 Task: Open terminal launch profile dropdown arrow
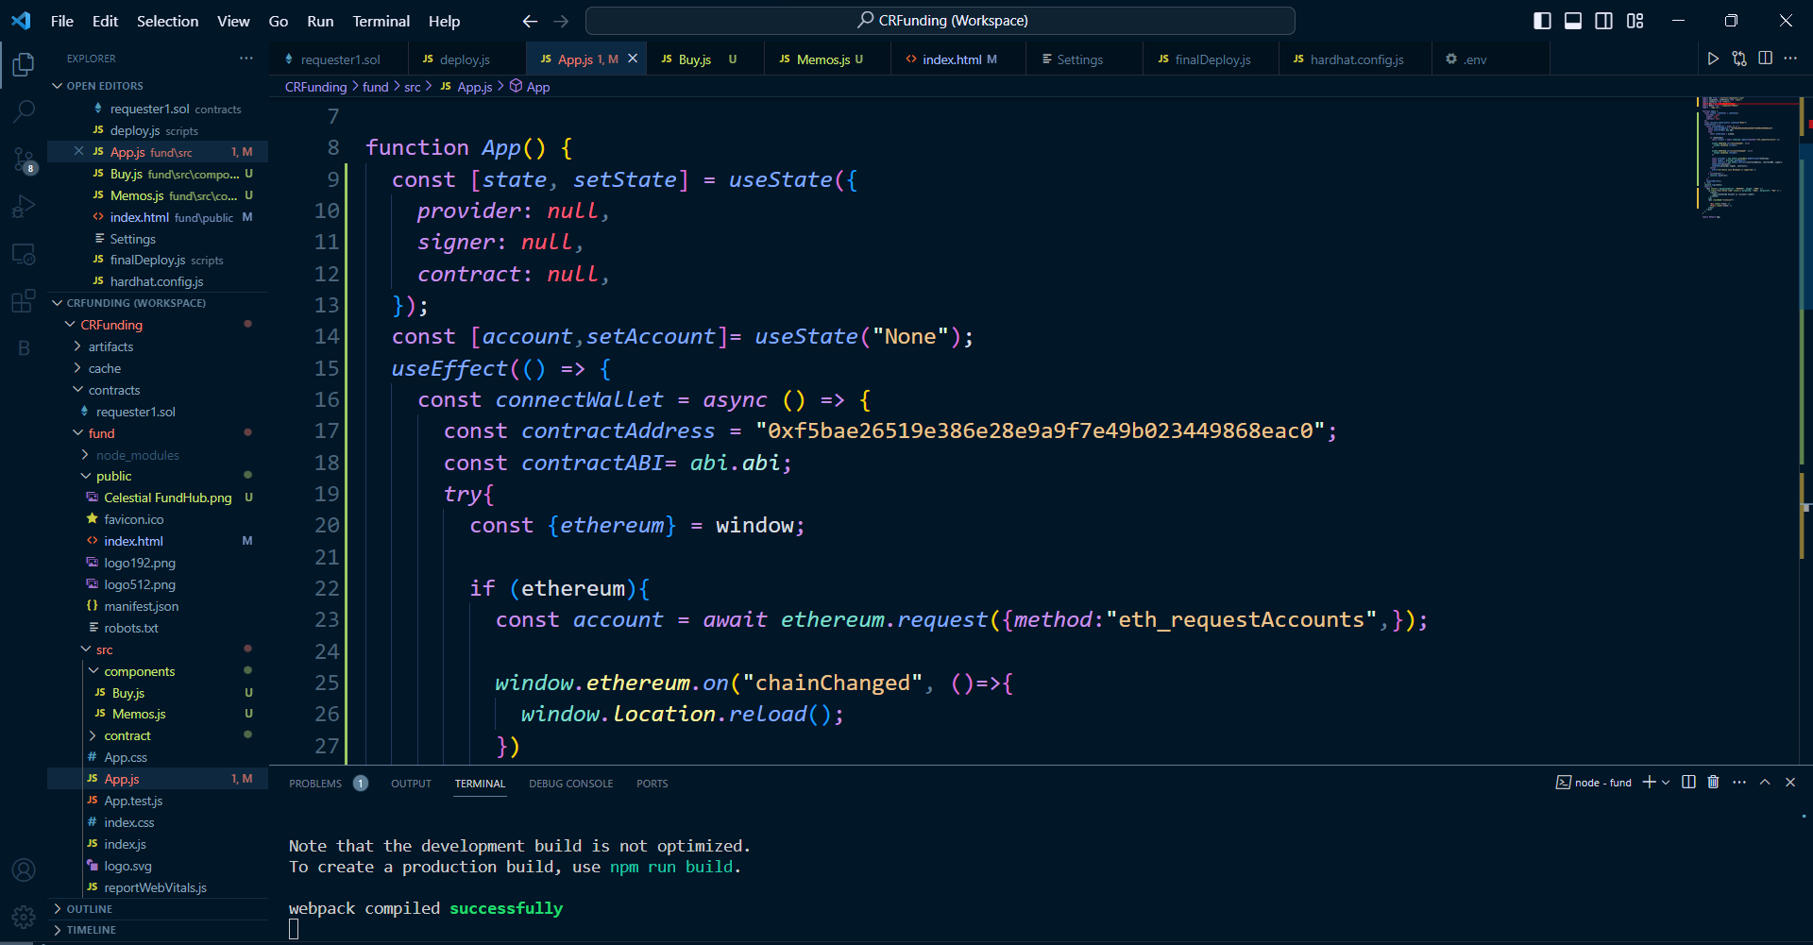coord(1666,782)
